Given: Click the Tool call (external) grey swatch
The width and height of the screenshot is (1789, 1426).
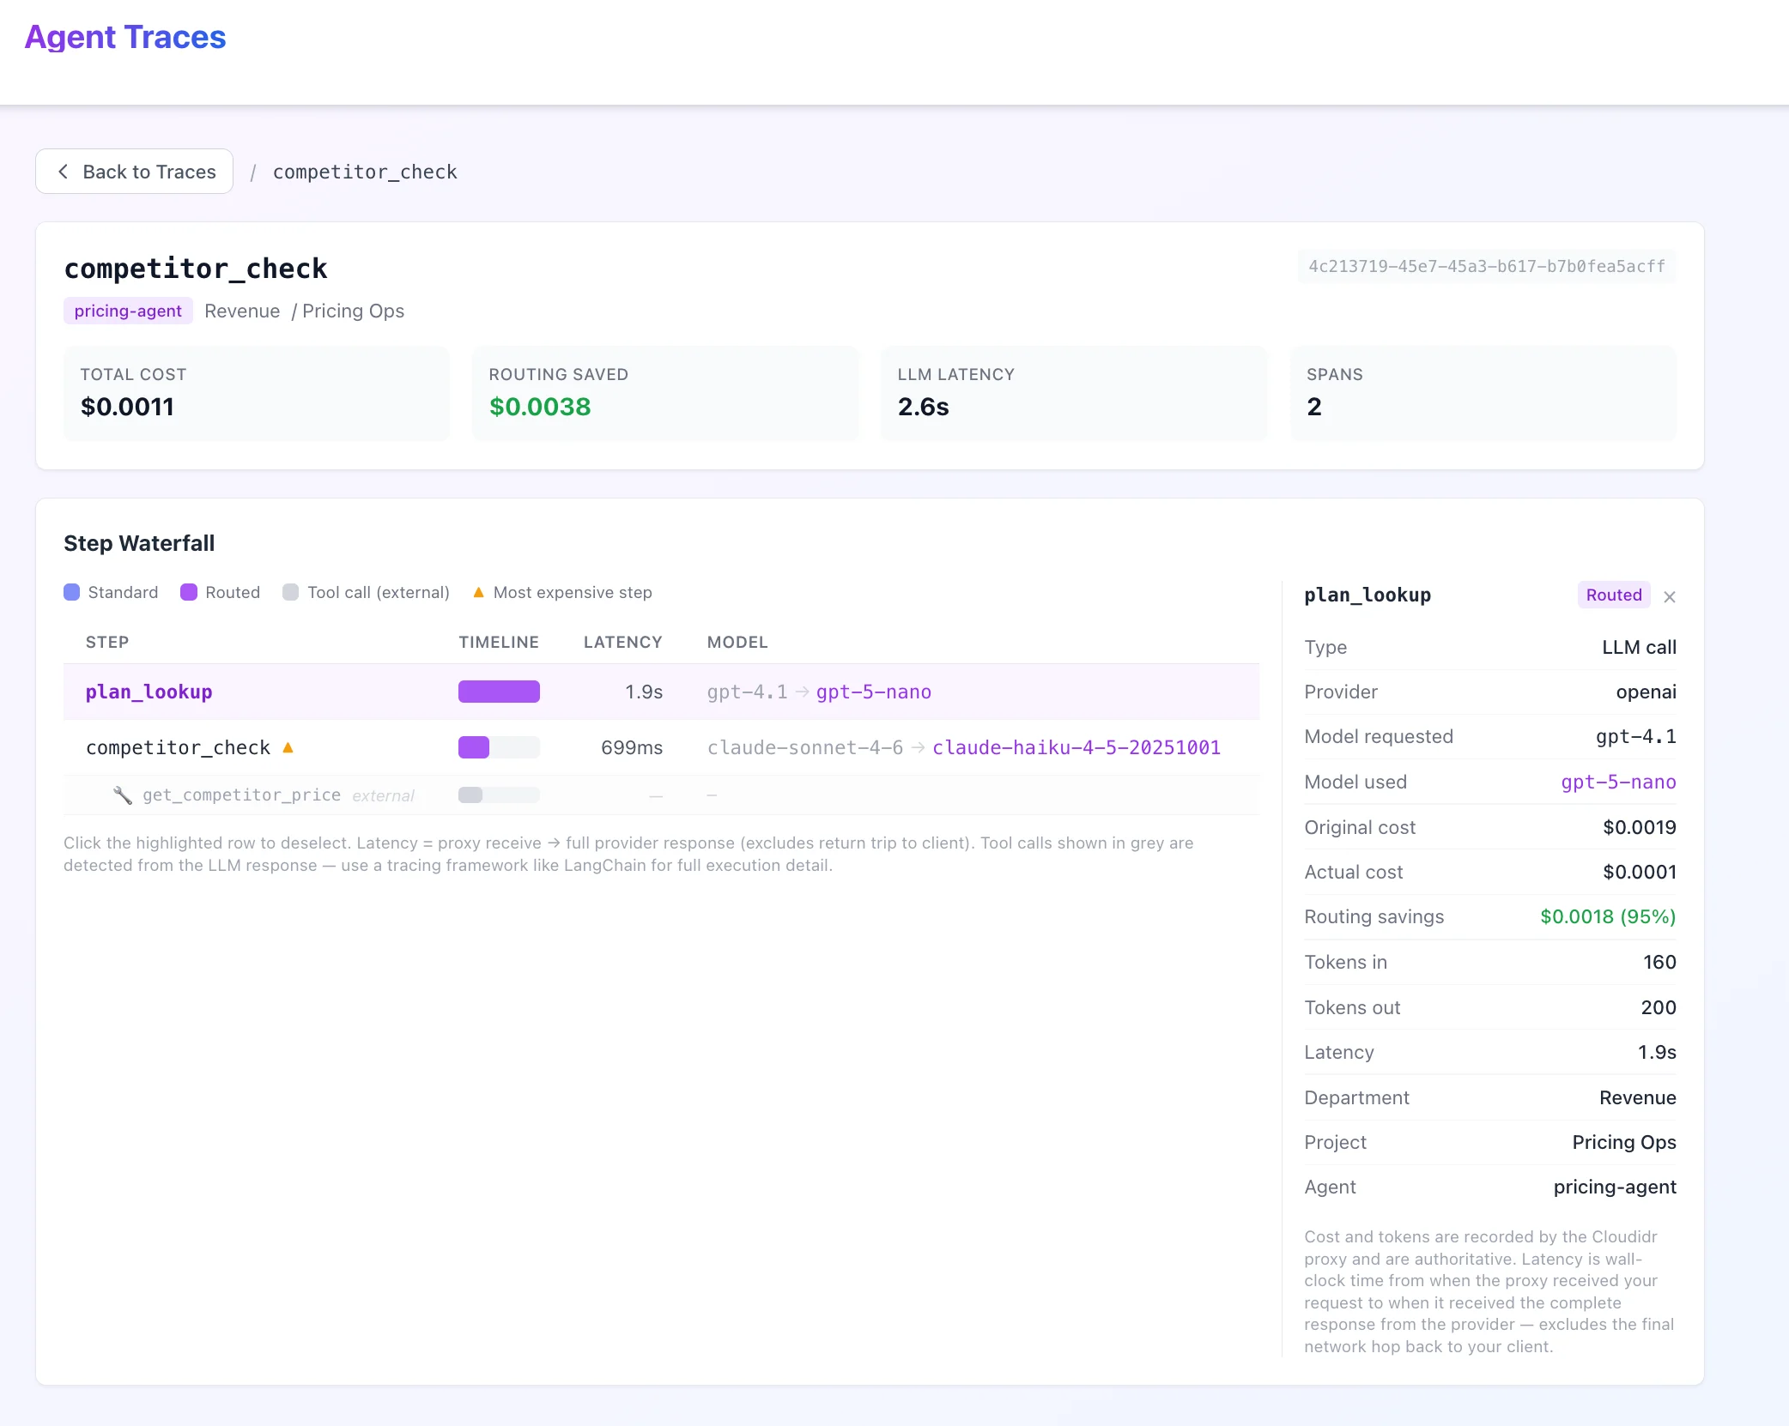Looking at the screenshot, I should 291,592.
